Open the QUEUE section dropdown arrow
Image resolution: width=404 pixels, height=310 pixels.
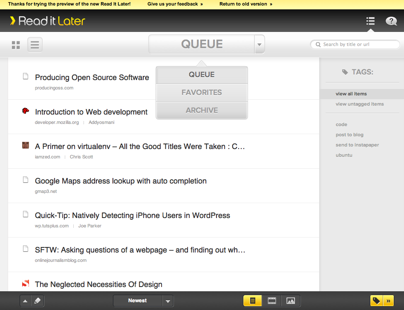[x=260, y=44]
